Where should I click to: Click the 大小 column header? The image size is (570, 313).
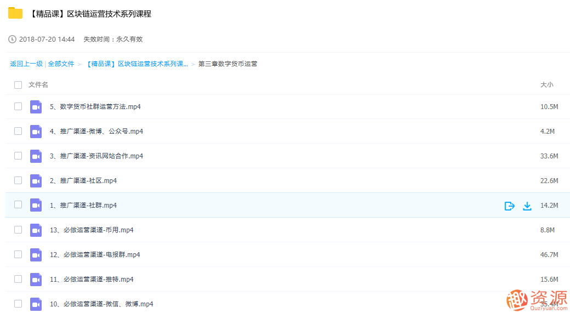coord(547,85)
